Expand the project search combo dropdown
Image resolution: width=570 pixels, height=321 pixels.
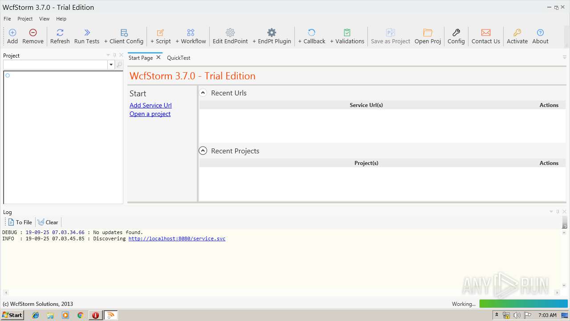pyautogui.click(x=111, y=65)
